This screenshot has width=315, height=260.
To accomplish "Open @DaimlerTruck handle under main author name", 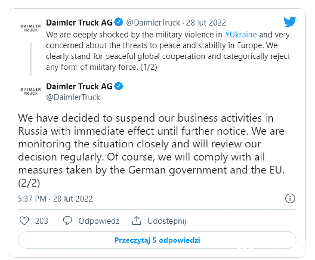I will [73, 97].
